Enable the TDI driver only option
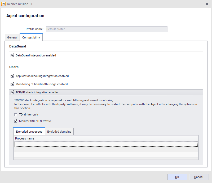Viewport: 212px width, 183px height. tap(16, 115)
